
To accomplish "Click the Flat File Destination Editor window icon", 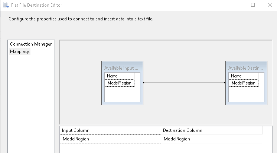I will tap(5, 5).
